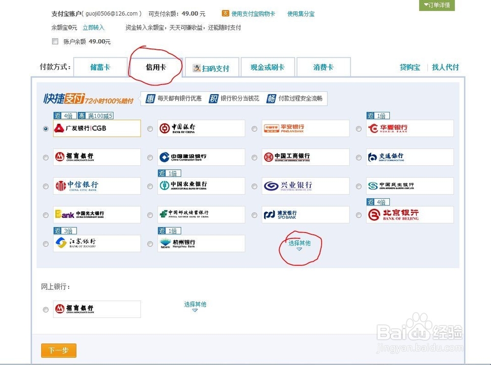Click the 招商银行 logo under 快捷支付
Image resolution: width=491 pixels, height=365 pixels.
point(97,157)
